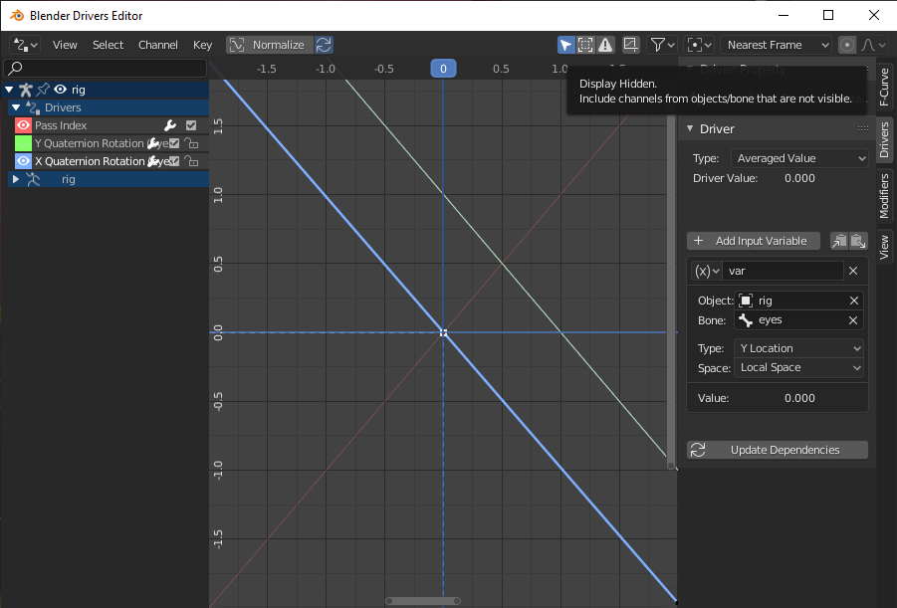Click the Pass Index wrench modifier icon
The image size is (897, 608).
[x=170, y=125]
